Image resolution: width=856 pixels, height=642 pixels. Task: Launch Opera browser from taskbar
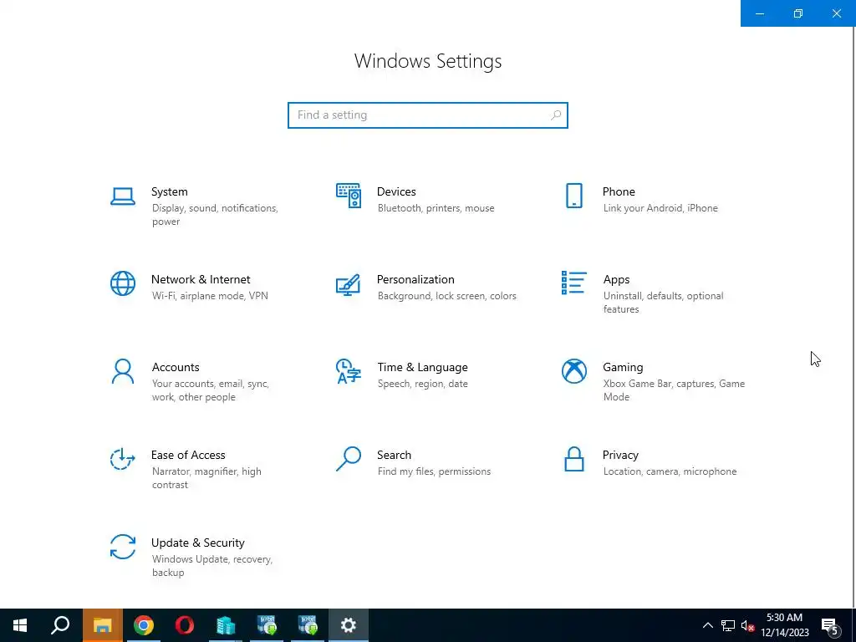click(185, 625)
